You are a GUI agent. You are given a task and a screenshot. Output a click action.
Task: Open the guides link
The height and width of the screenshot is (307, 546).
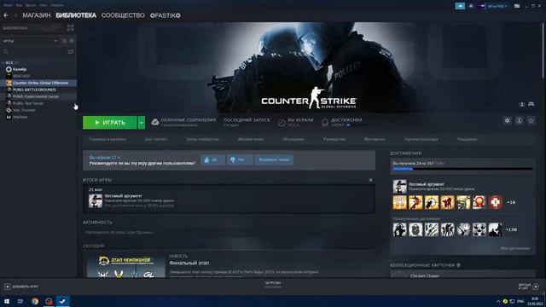pos(334,139)
